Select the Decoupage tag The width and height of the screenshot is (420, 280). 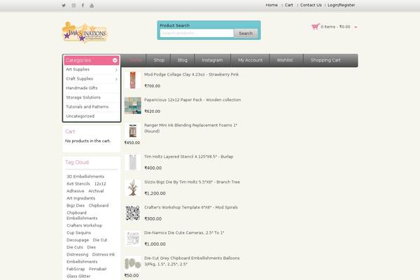(x=78, y=240)
